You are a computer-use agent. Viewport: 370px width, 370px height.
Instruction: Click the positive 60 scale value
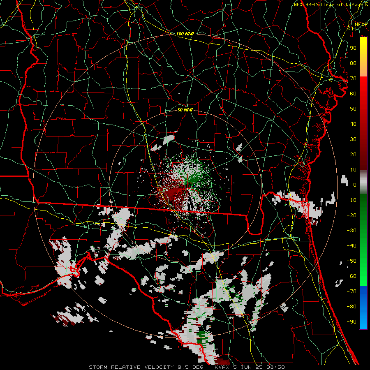click(x=353, y=93)
